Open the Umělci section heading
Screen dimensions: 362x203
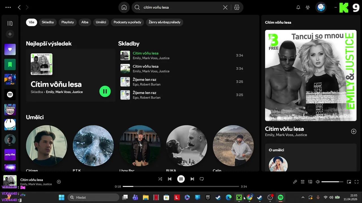(35, 117)
